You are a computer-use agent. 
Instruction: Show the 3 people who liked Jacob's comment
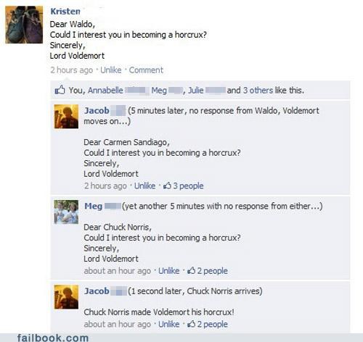[x=188, y=185]
